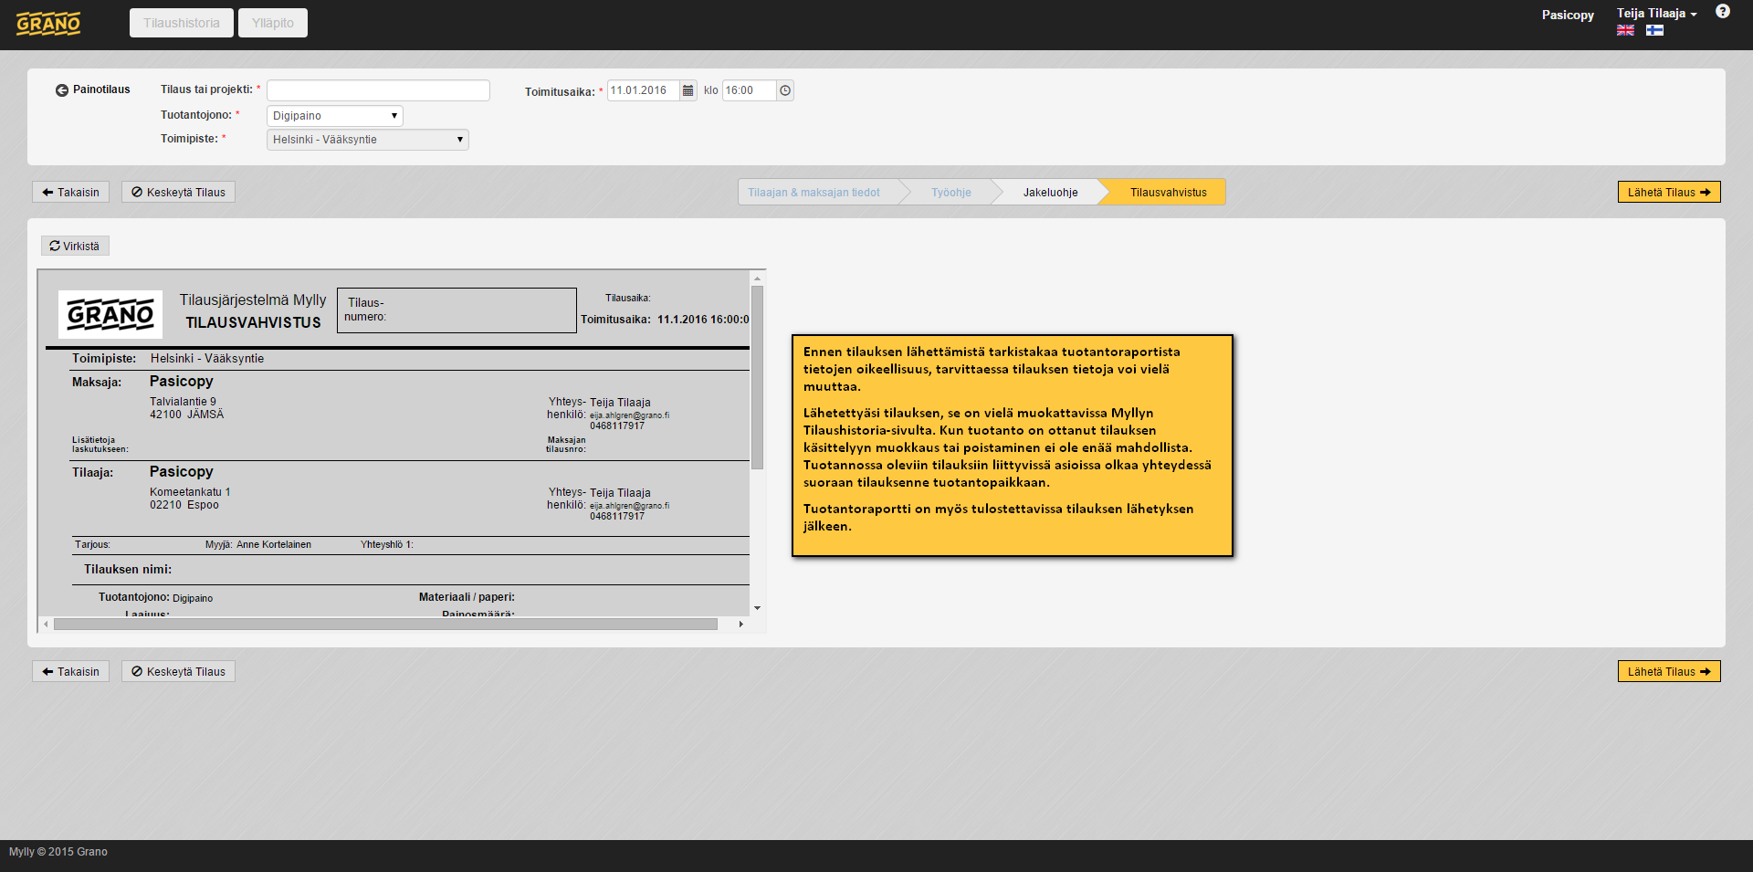
Task: Open help via question mark icon
Action: tap(1722, 12)
